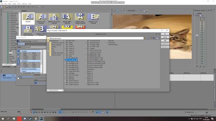This screenshot has width=216, height=121.
Task: Select BP - Candy preset
Action: click(x=69, y=45)
